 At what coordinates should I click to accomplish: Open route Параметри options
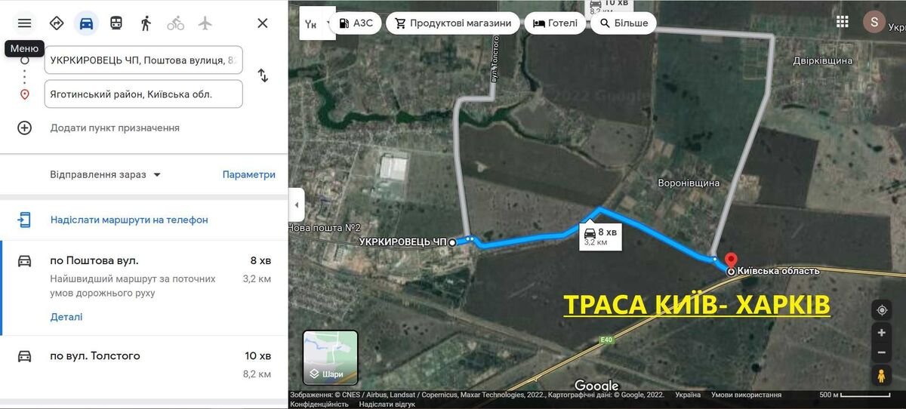coord(248,174)
